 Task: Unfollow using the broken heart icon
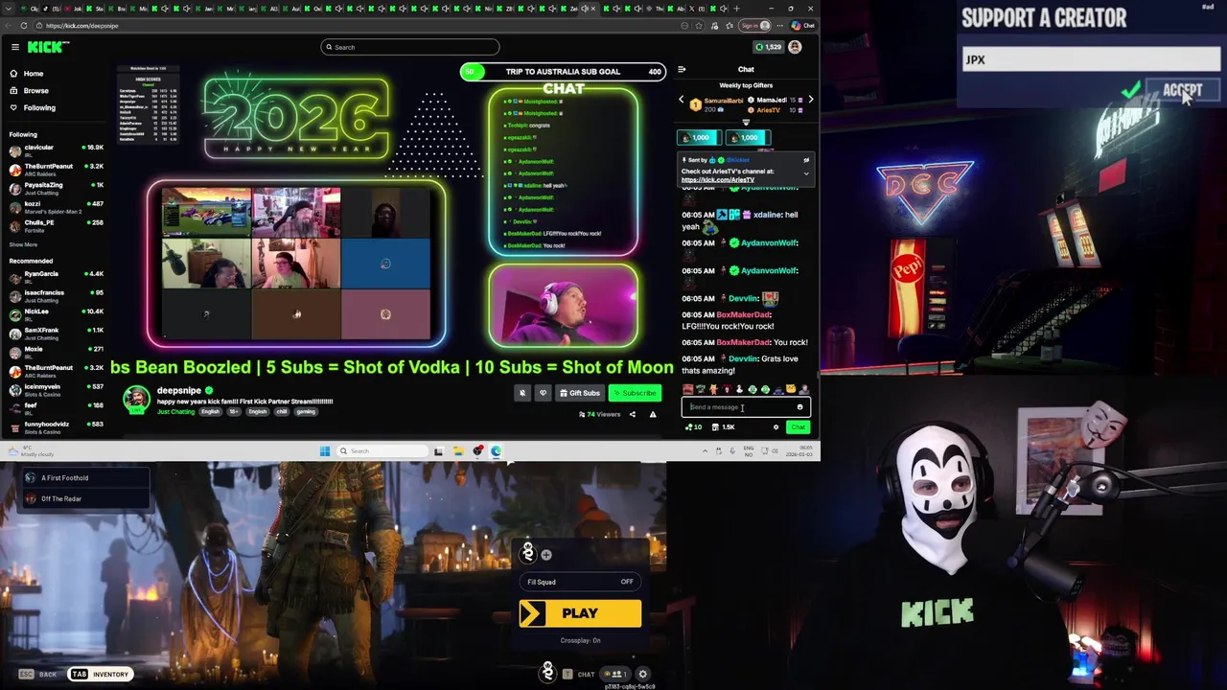[543, 393]
